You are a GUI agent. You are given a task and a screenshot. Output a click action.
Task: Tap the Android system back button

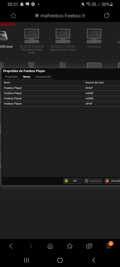94,260
